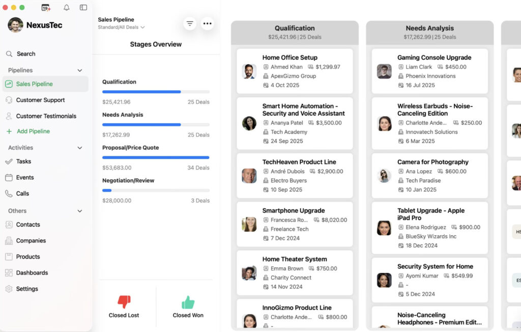
Task: Click the plus icon for Add Pipeline
Action: point(9,131)
